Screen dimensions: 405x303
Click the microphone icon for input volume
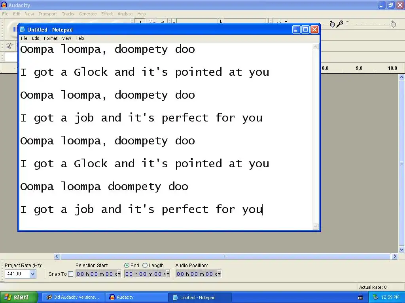click(341, 24)
